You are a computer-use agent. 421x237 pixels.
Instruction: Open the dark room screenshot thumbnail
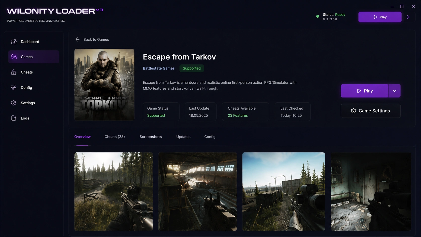(x=371, y=191)
